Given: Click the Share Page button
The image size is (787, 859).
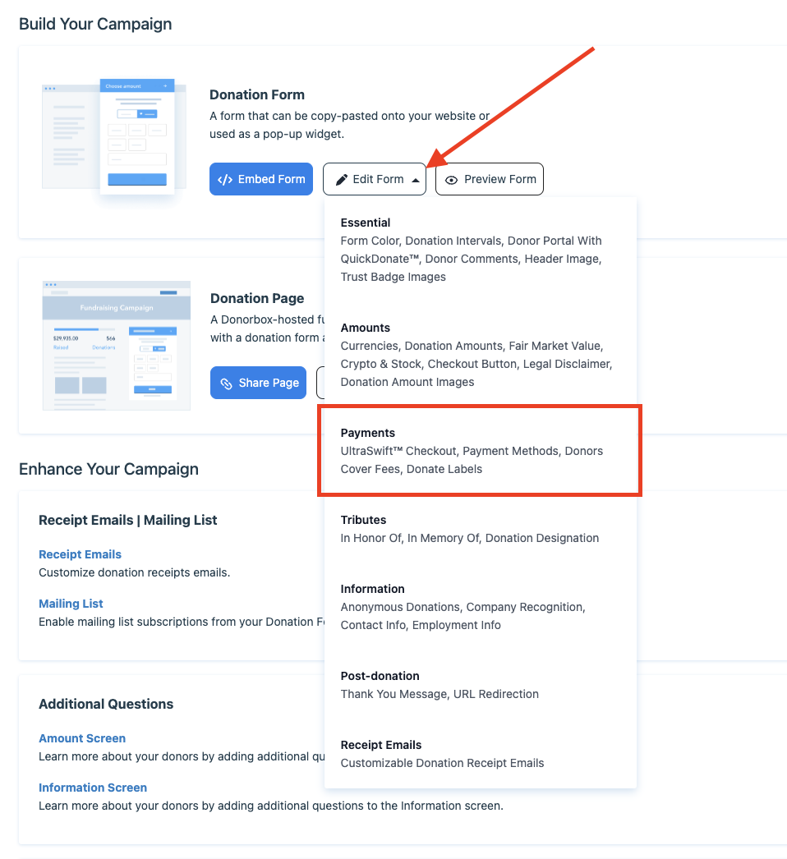Looking at the screenshot, I should click(259, 383).
